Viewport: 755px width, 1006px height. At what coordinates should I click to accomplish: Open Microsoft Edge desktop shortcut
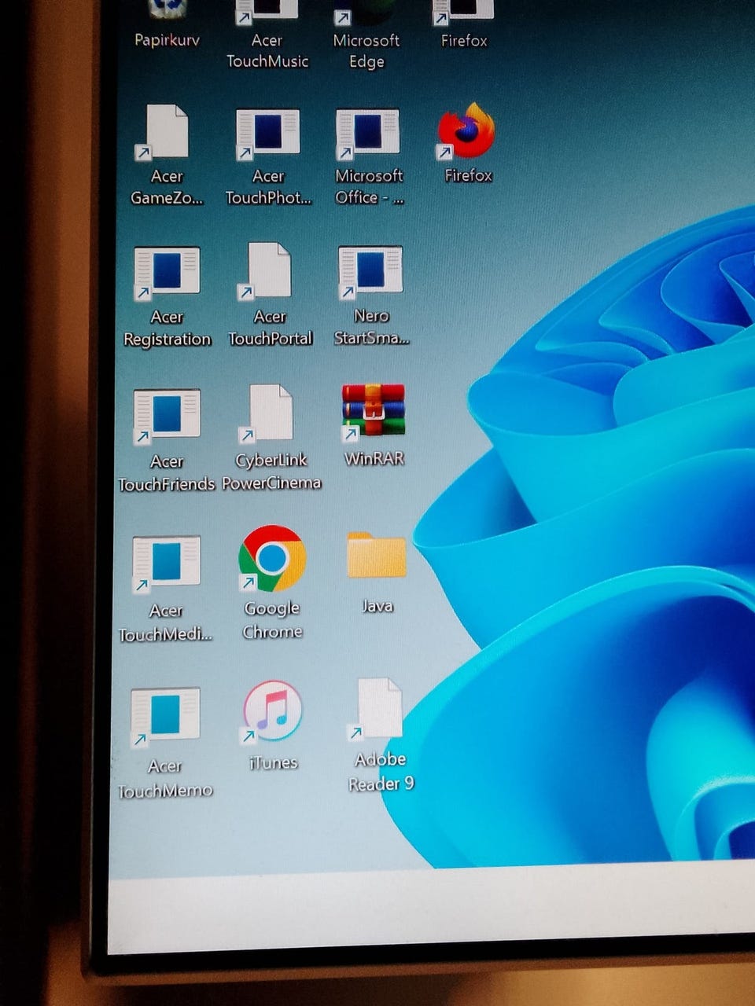pyautogui.click(x=366, y=35)
